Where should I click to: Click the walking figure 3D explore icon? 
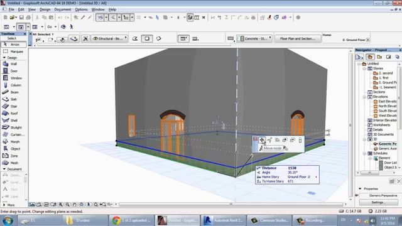pyautogui.click(x=72, y=26)
